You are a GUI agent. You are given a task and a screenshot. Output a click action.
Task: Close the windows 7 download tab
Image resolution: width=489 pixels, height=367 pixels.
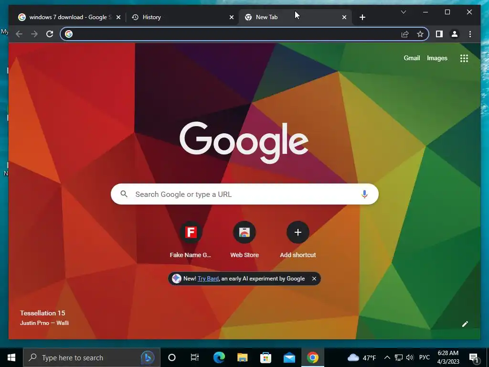point(118,17)
